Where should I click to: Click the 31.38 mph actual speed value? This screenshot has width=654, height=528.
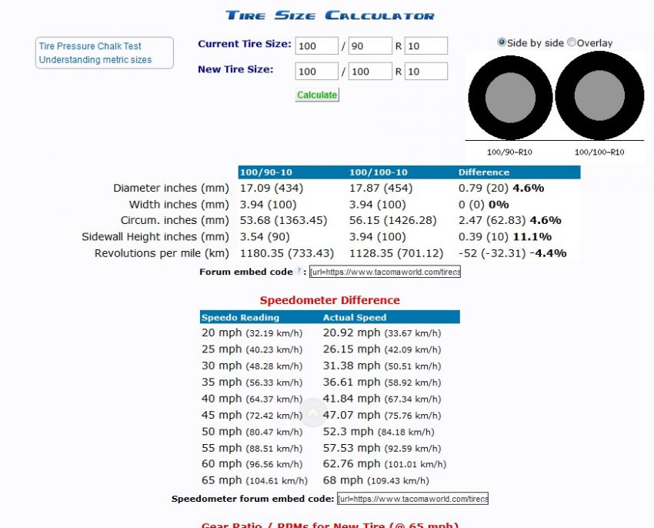pos(382,366)
